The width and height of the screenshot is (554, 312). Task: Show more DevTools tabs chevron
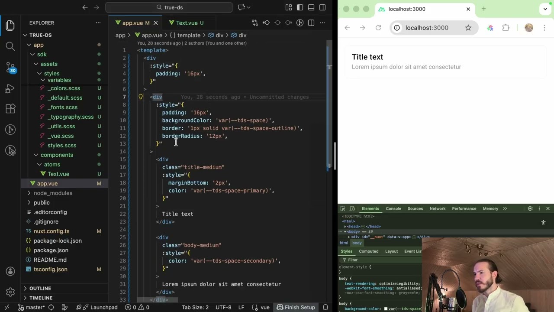tap(505, 208)
